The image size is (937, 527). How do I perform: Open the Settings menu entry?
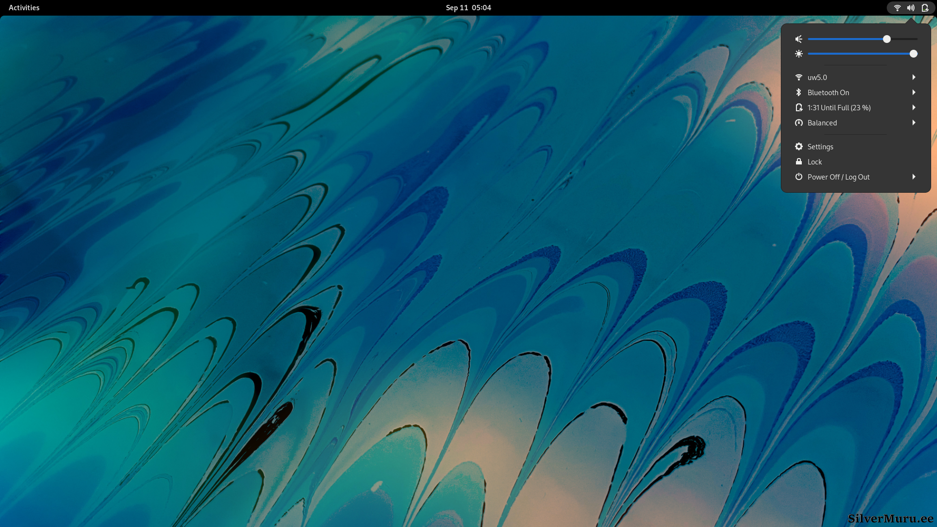coord(820,147)
